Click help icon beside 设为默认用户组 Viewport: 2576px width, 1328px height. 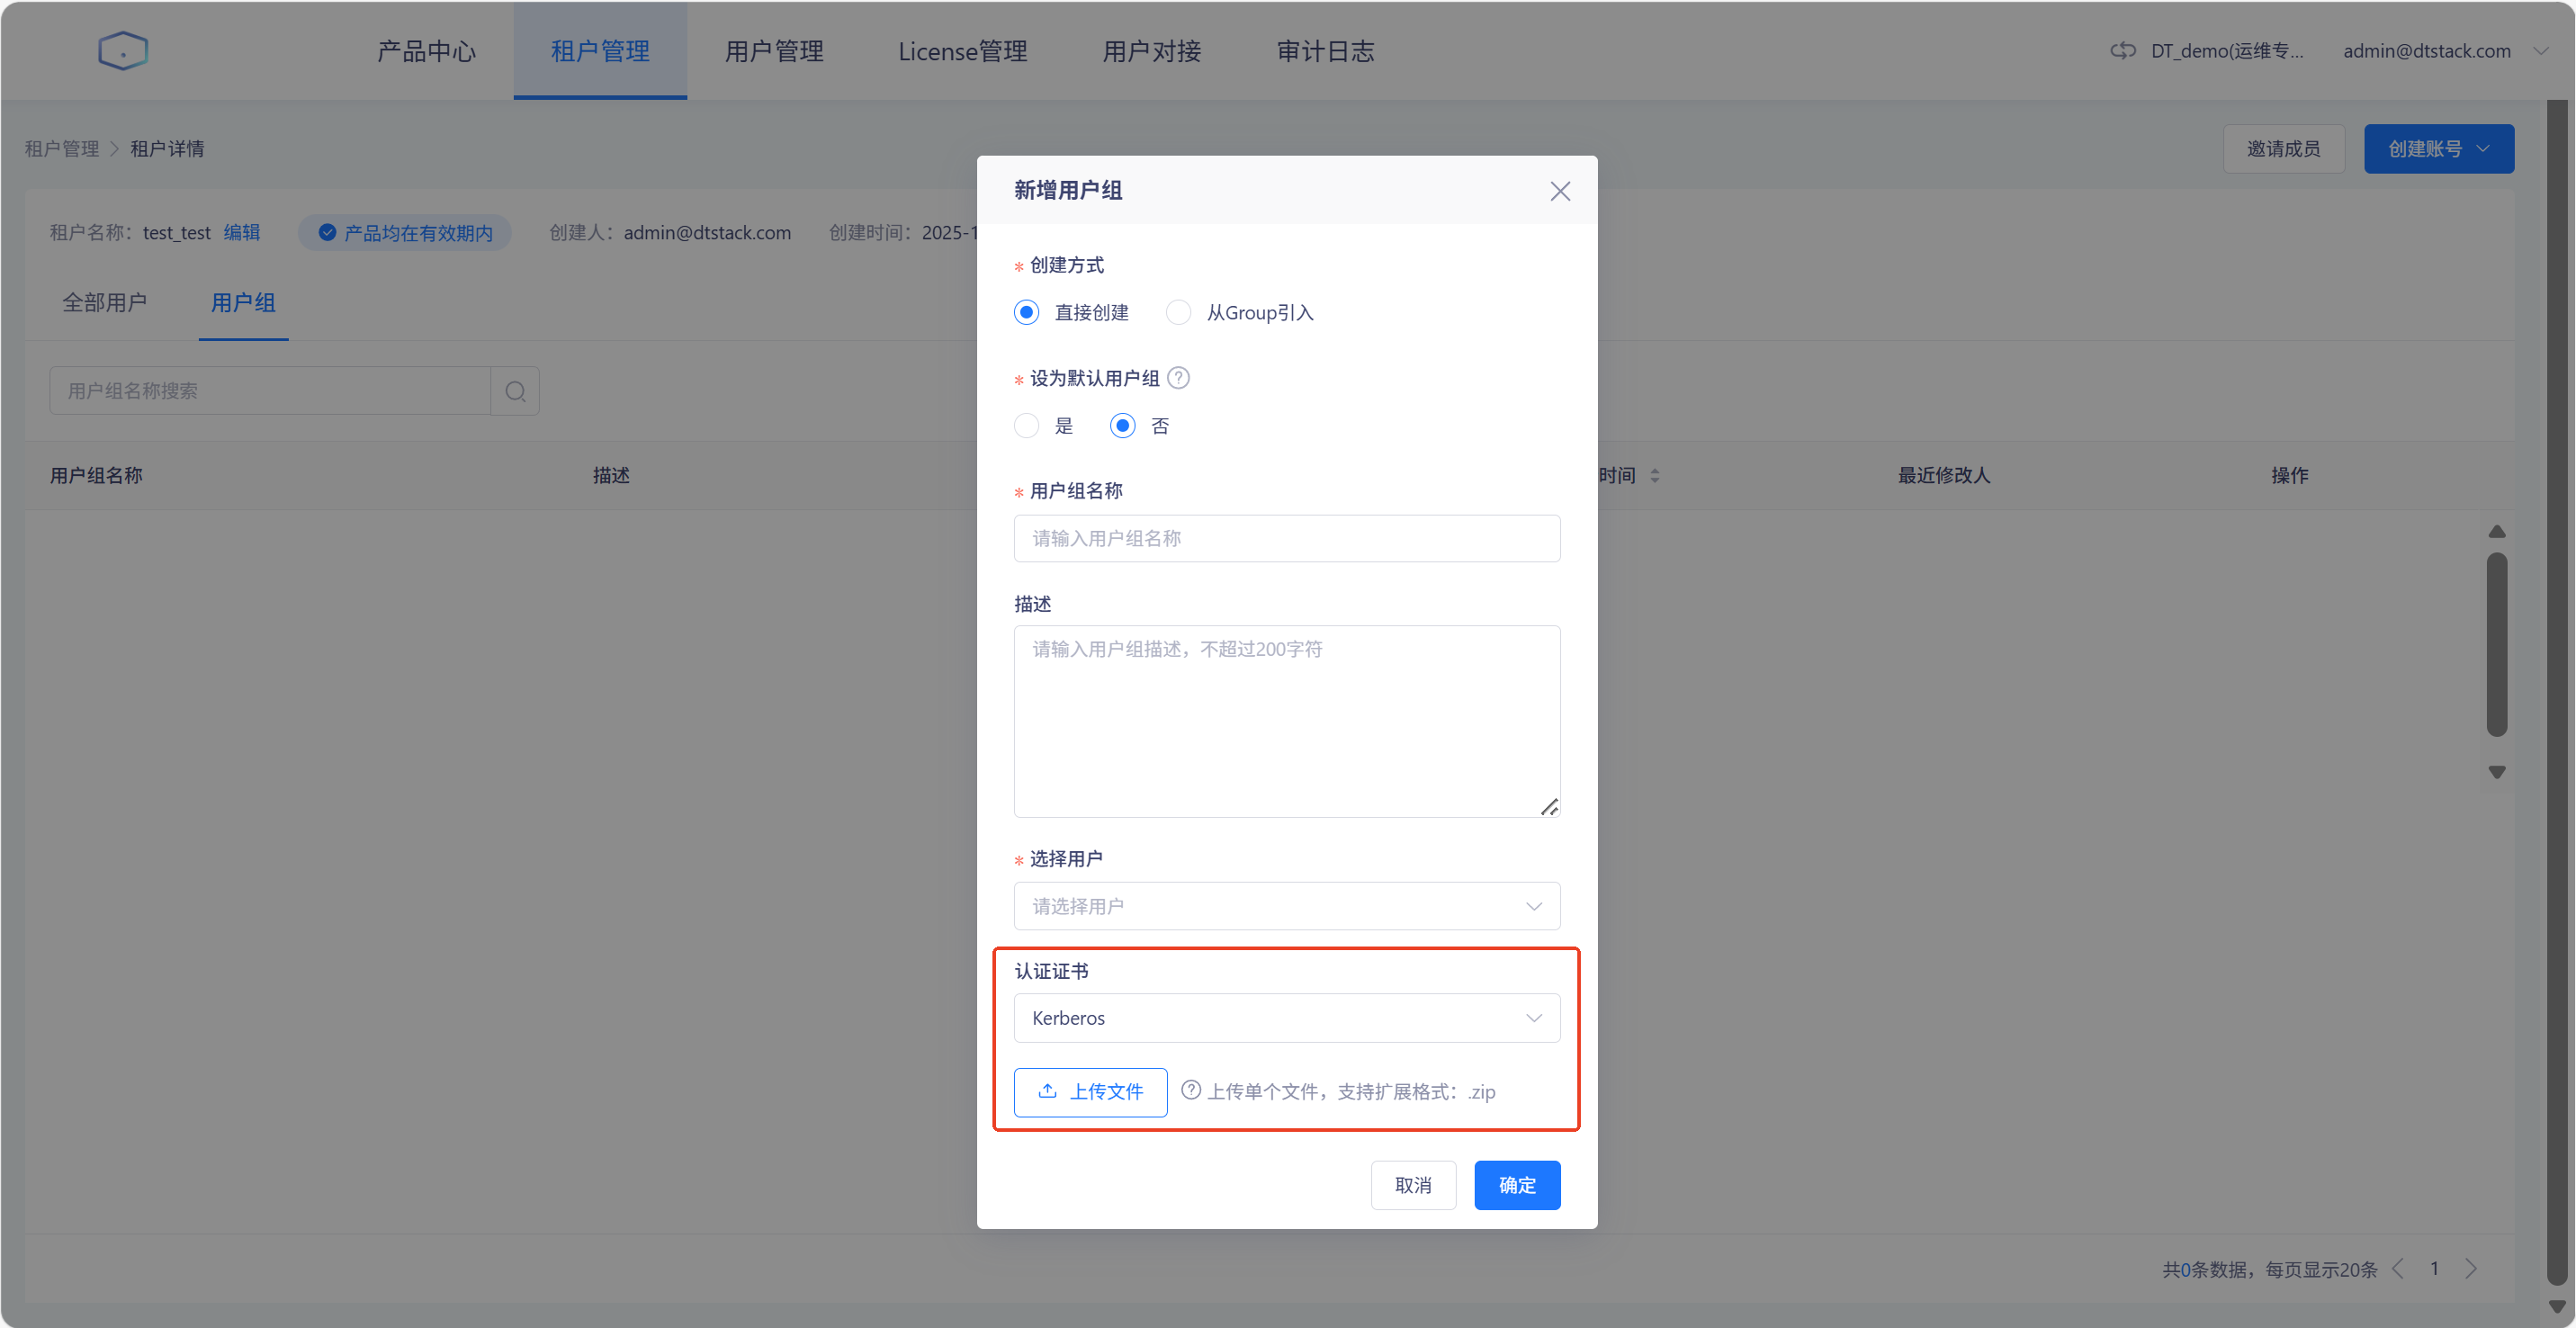pyautogui.click(x=1178, y=378)
